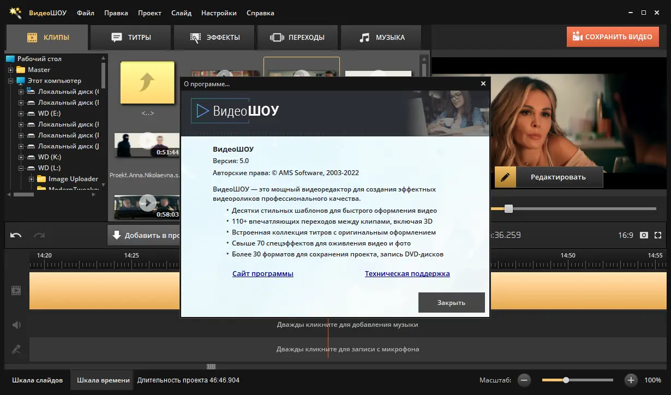The image size is (671, 395).
Task: Open the Сайт программы link
Action: pyautogui.click(x=263, y=274)
